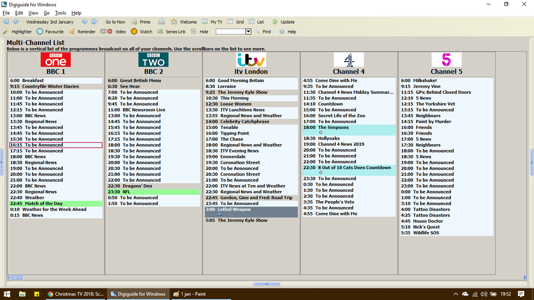Viewport: 534px width, 300px height.
Task: Select Celebrity Catchphrase at 14:00
Action: click(251, 122)
